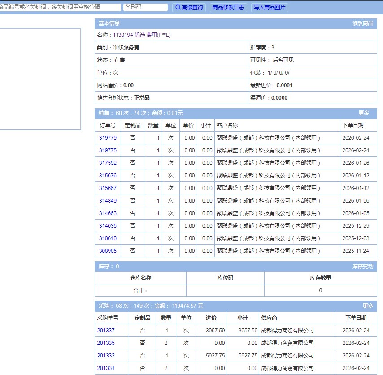Click the 高级查询 search button
Viewport: 383px width, 375px height.
(189, 8)
